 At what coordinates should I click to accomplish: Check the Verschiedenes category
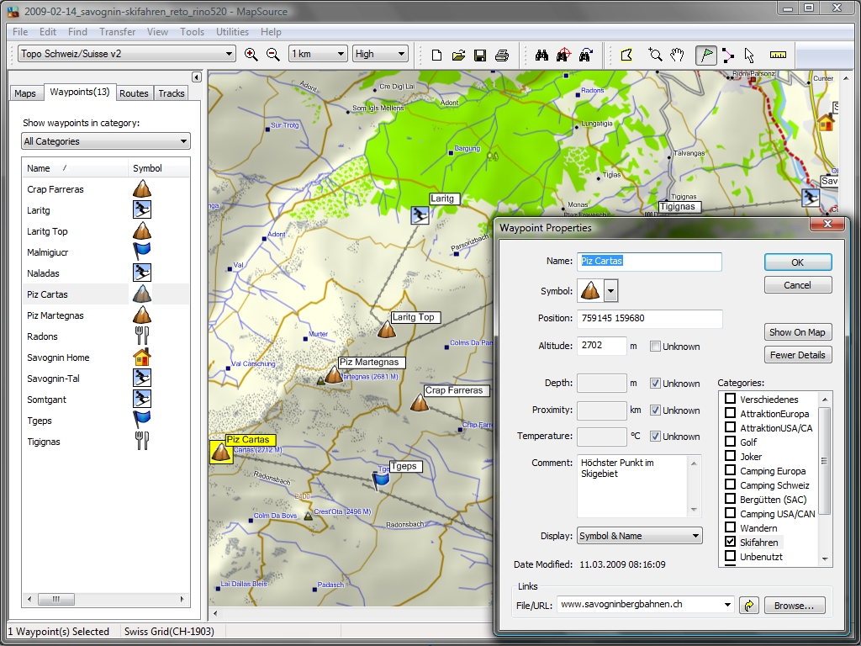(x=731, y=399)
